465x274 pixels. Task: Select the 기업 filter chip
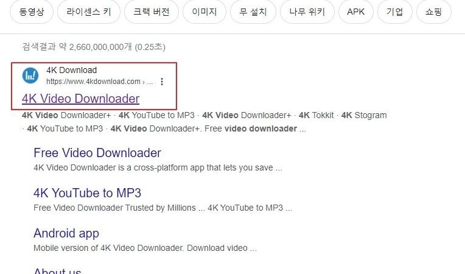[x=395, y=12]
